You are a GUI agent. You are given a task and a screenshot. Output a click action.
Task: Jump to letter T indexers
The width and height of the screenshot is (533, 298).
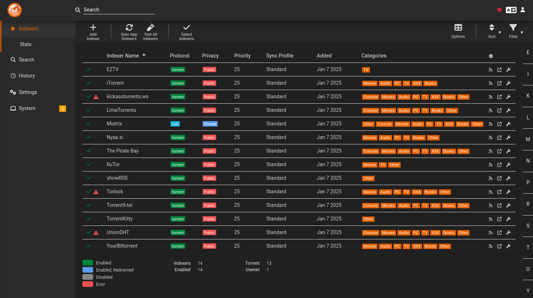point(528,247)
